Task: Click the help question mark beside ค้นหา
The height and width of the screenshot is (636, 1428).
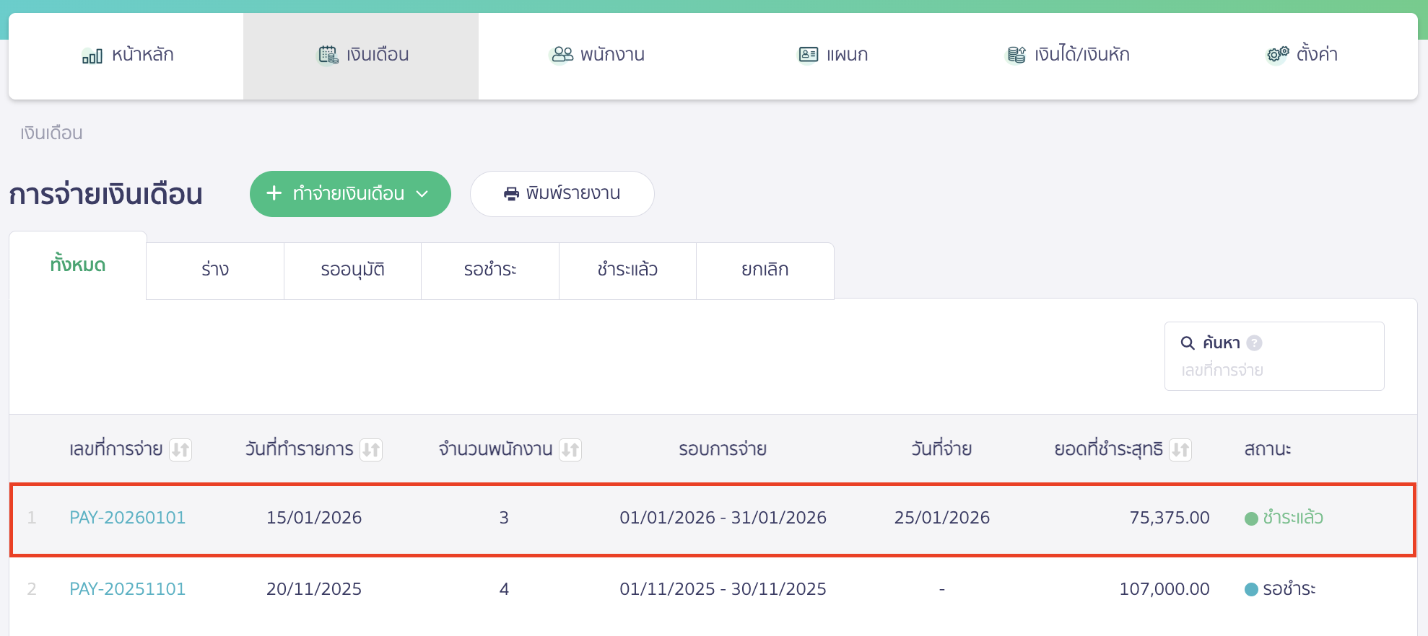Action: pyautogui.click(x=1255, y=343)
